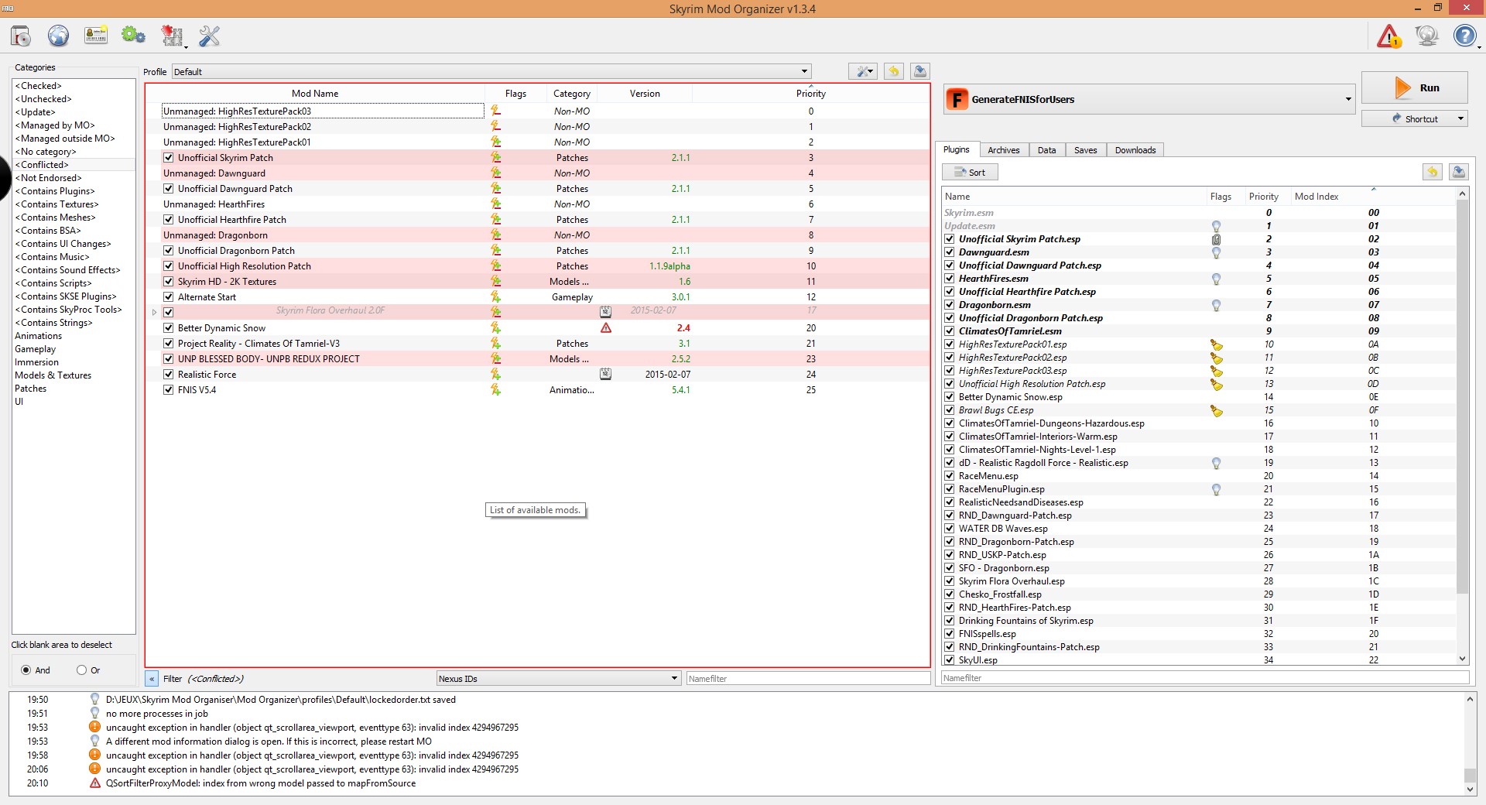
Task: Click plugin list restore backup icon
Action: 1432,172
